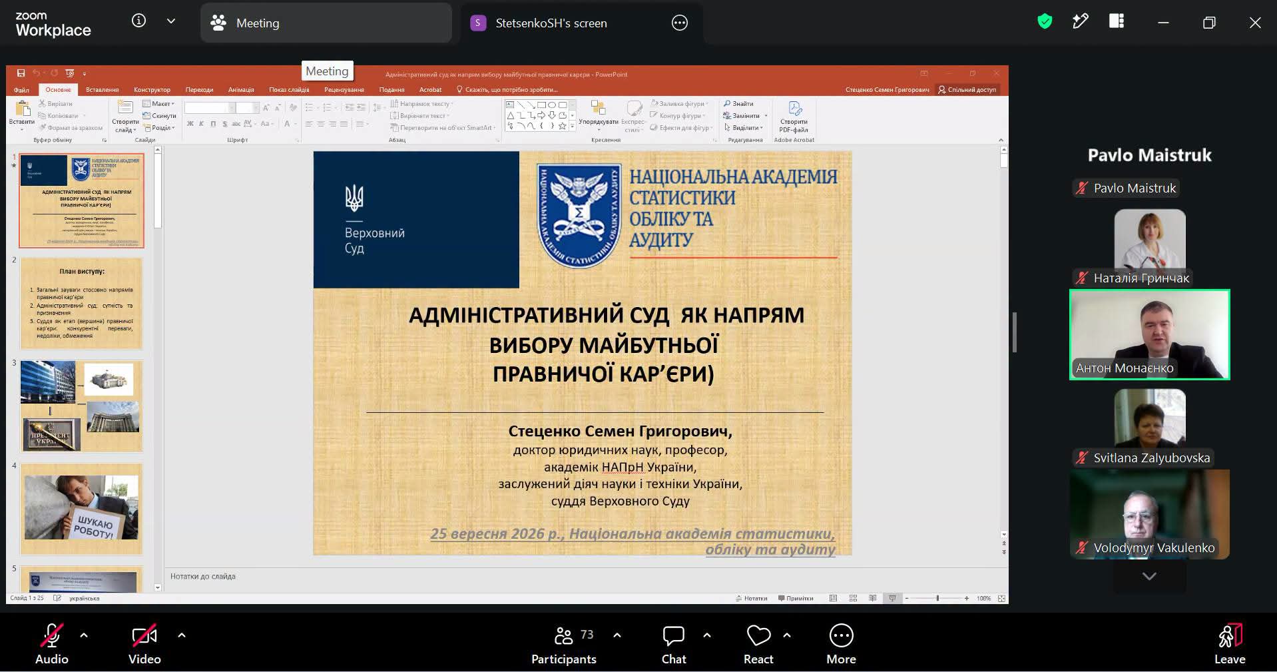Open the More options ellipsis
This screenshot has height=672, width=1277.
[x=841, y=645]
